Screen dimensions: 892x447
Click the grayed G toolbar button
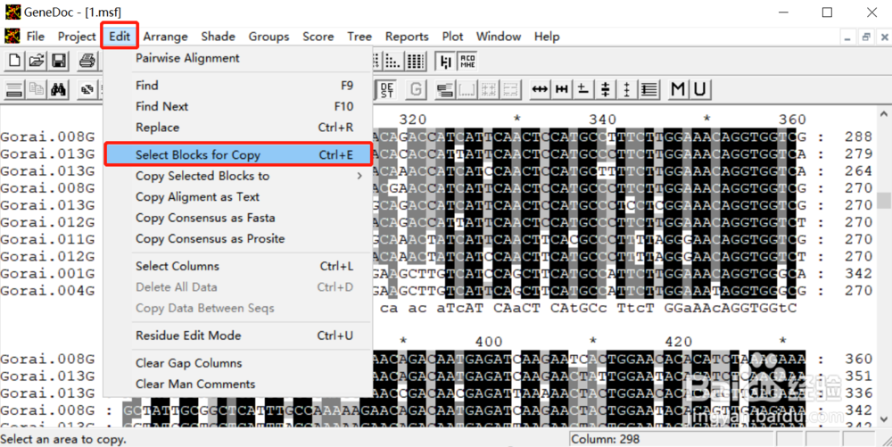[417, 89]
